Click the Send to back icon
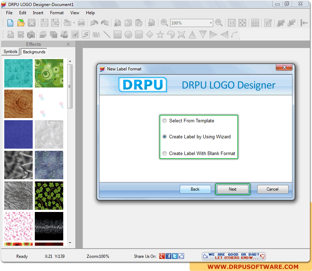Viewport: 312px width, 271px height. point(291,23)
